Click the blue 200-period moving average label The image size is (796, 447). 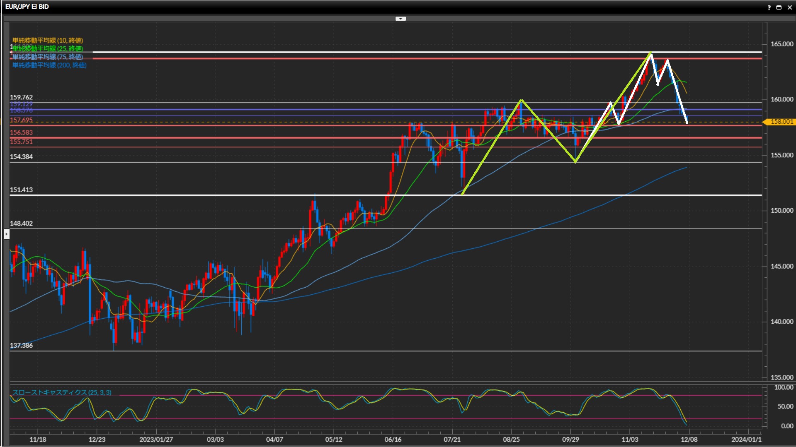point(49,65)
